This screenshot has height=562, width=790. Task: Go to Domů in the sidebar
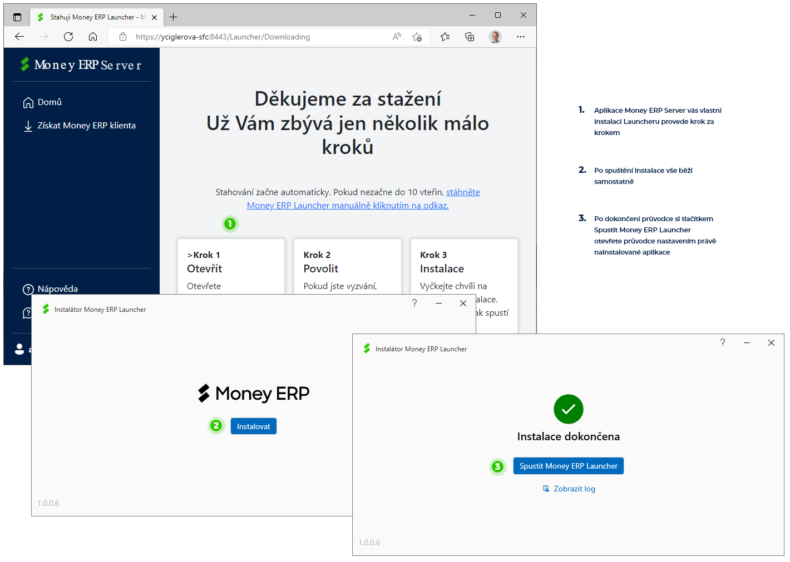pyautogui.click(x=42, y=102)
